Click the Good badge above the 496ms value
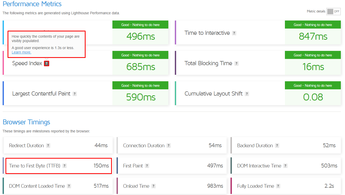 pyautogui.click(x=140, y=24)
